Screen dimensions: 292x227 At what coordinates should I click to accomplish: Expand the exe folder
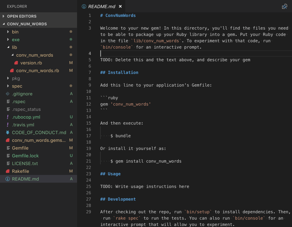(x=8, y=39)
